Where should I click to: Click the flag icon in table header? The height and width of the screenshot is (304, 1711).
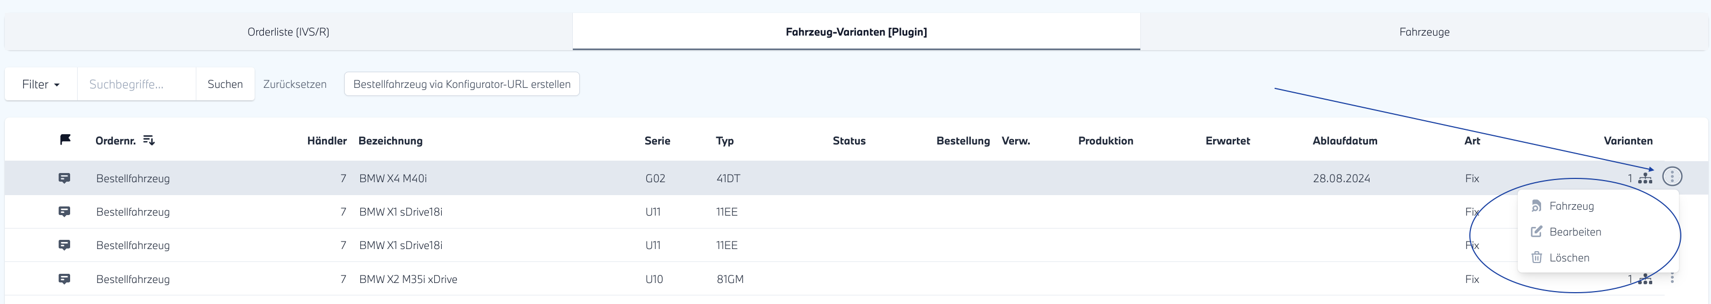tap(65, 140)
